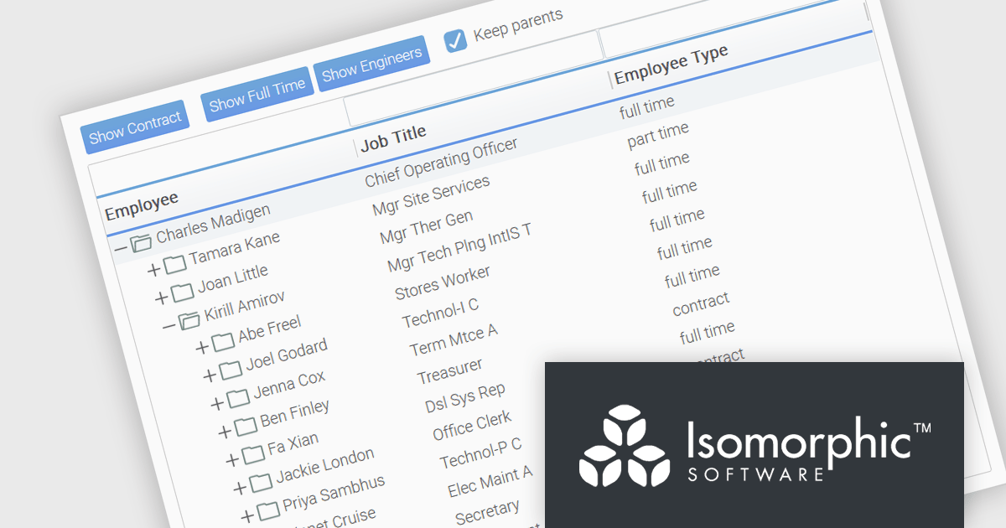Click the open folder icon for Kirill Amirov

coord(189,320)
